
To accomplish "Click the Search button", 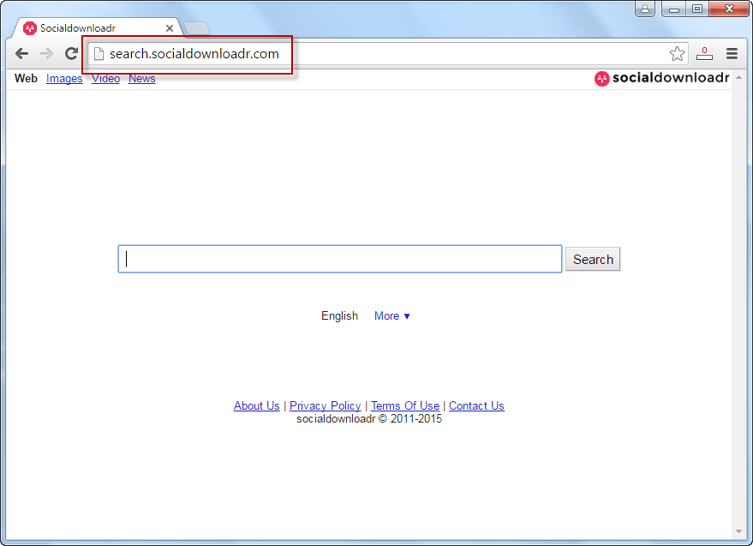I will [x=593, y=259].
